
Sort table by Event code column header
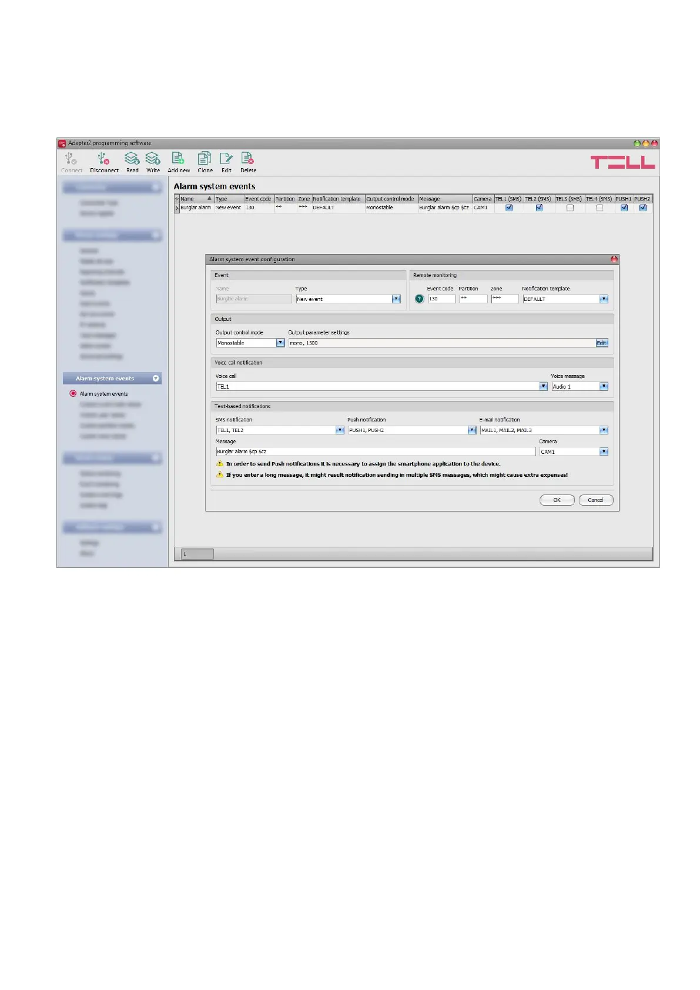(x=259, y=199)
